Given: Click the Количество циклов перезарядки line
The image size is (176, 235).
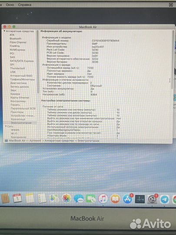Looking at the screenshot, I should click(70, 83).
